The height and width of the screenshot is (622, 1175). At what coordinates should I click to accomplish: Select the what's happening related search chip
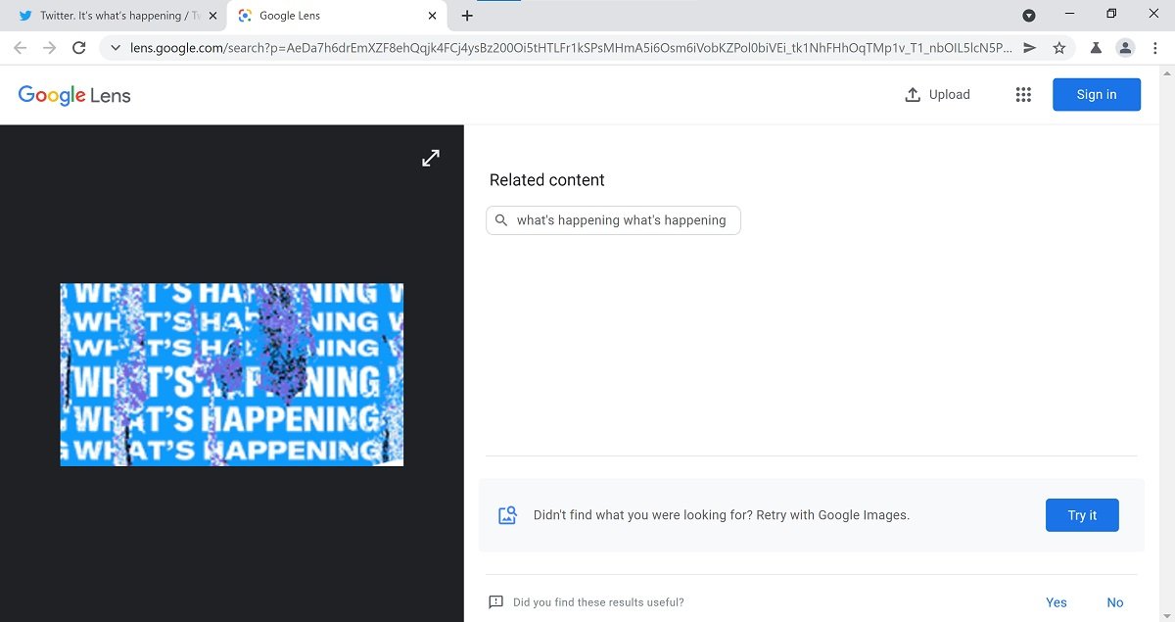[613, 220]
